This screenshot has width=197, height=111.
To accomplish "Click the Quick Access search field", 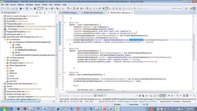I will pyautogui.click(x=177, y=8).
